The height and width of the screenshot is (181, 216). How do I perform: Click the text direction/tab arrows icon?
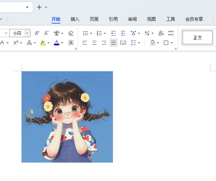147,33
